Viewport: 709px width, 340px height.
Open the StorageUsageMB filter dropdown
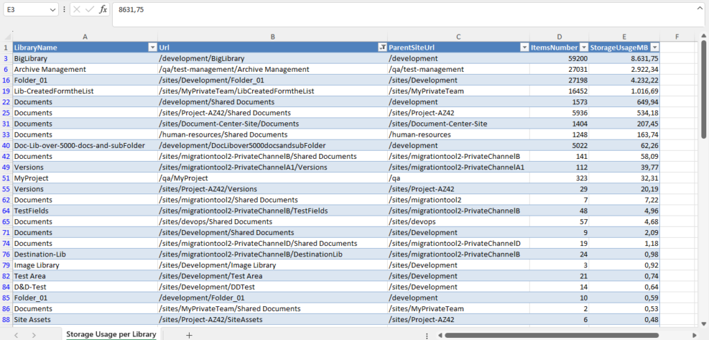coord(654,48)
